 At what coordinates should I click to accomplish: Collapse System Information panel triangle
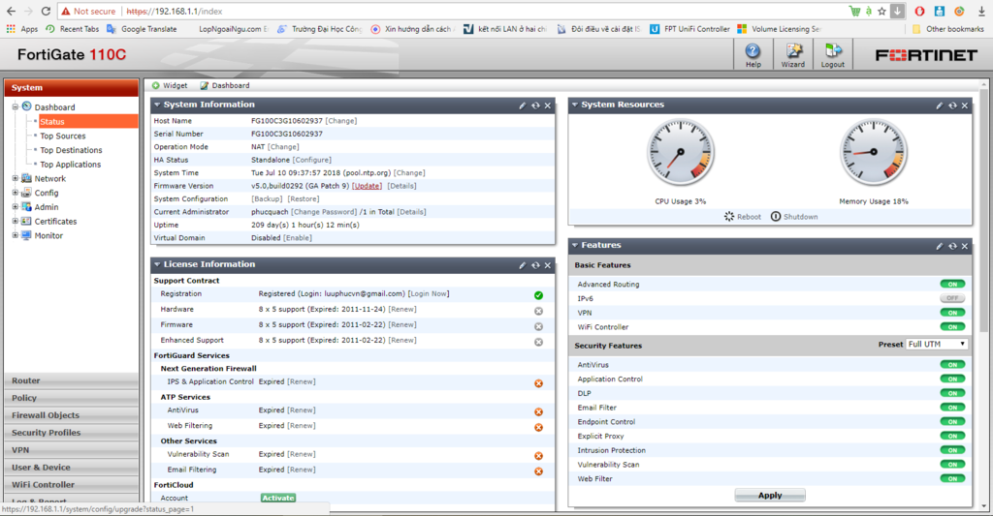(157, 105)
